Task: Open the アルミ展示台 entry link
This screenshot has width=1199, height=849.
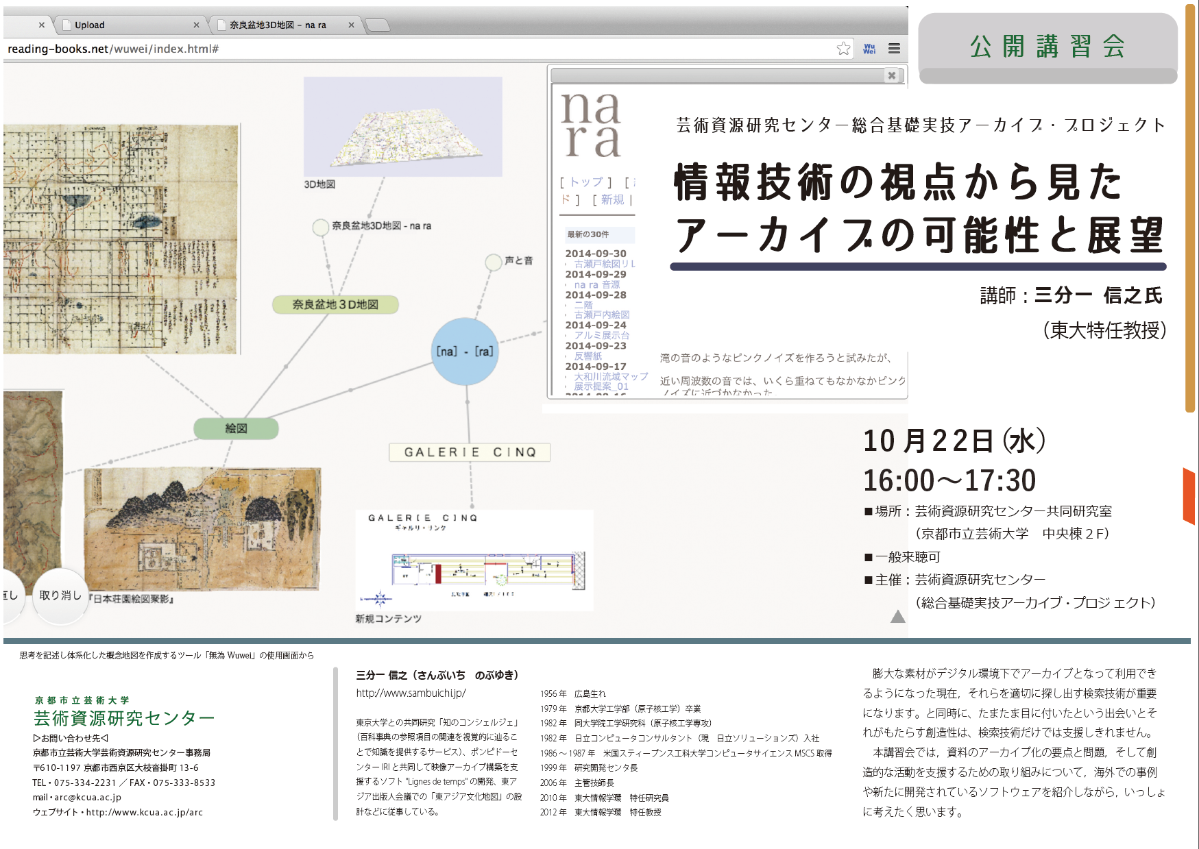Action: point(602,335)
